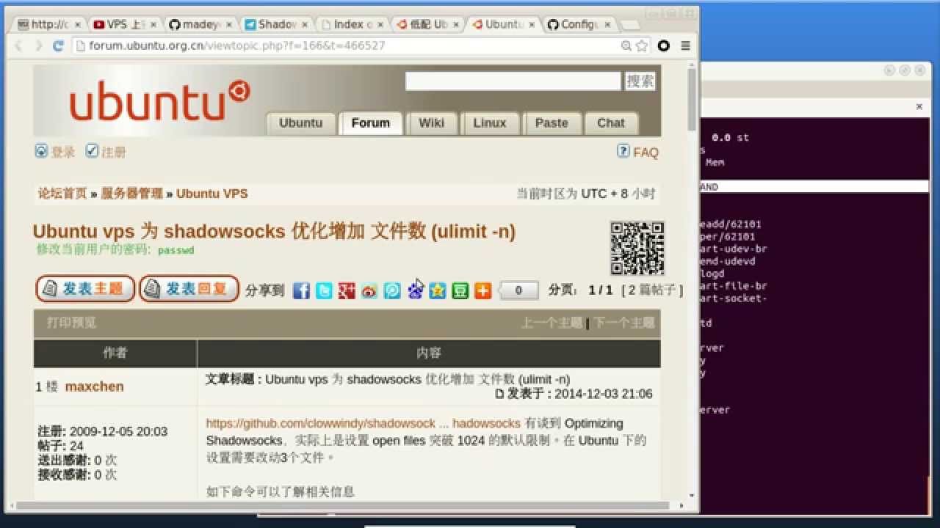The width and height of the screenshot is (940, 528).
Task: Open the github.com/clowwindy/shadowsock link
Action: click(x=363, y=423)
